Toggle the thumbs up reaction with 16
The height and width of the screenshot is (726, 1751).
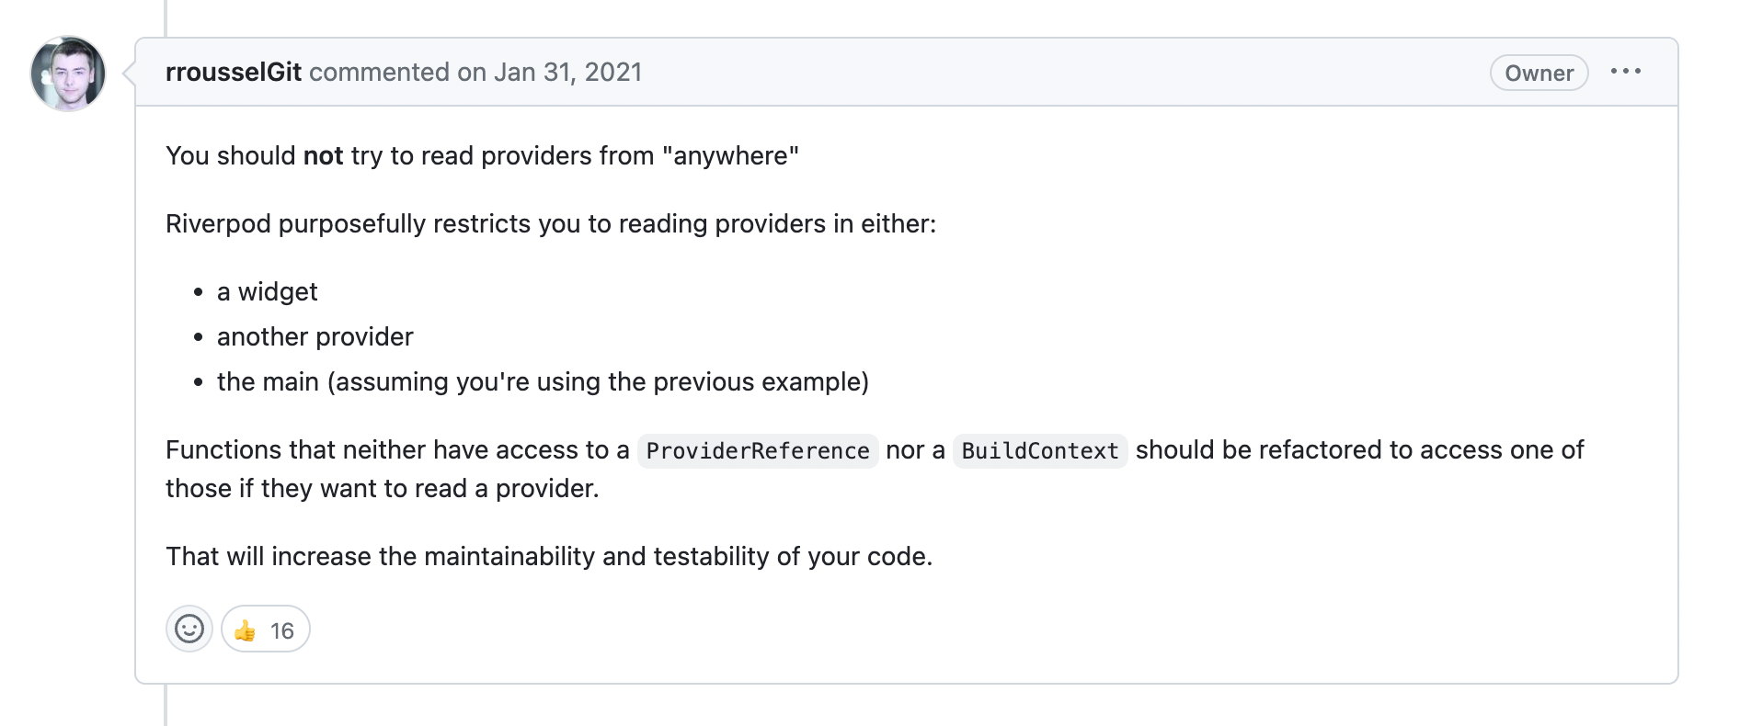click(x=265, y=630)
